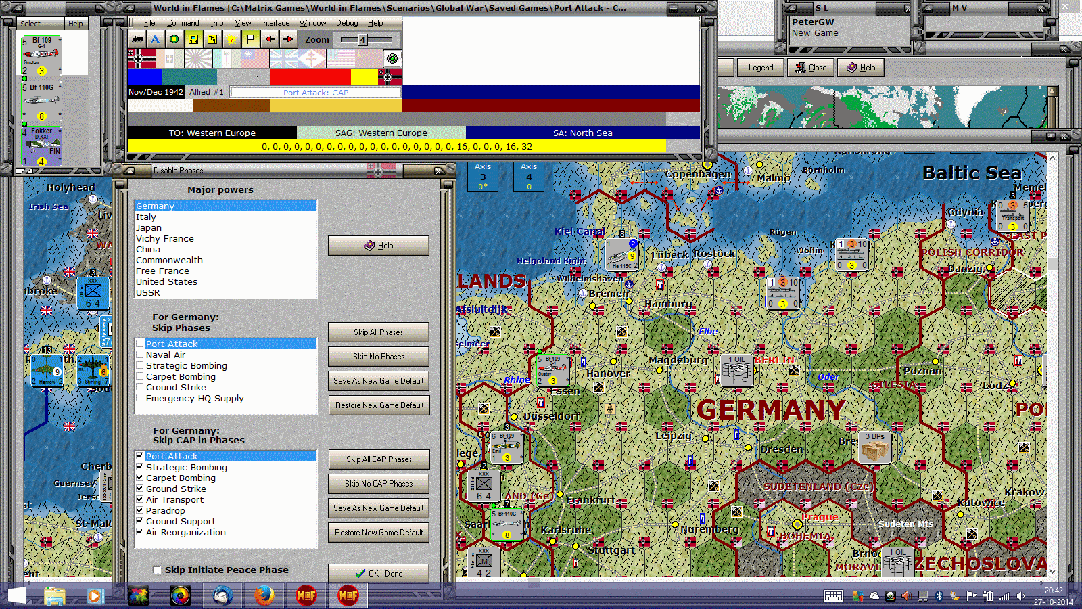
Task: Click the Bf 110G unit counter in the left panel
Action: (x=41, y=101)
